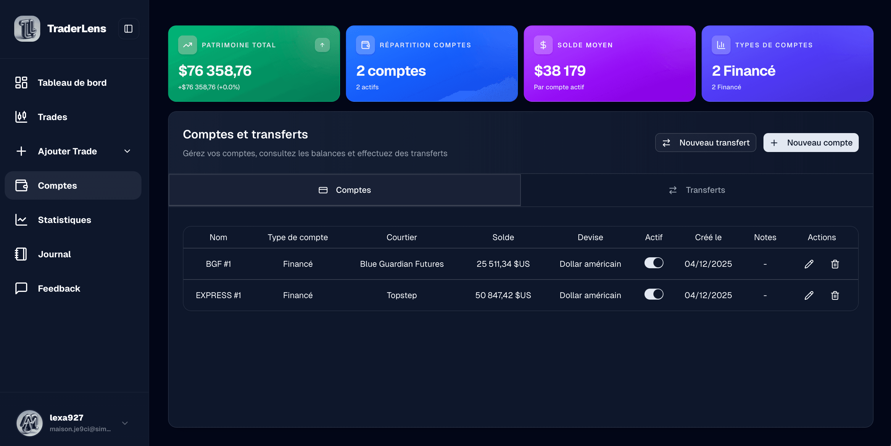The width and height of the screenshot is (891, 446).
Task: Toggle the BGF #1 account status switch
Action: click(654, 263)
